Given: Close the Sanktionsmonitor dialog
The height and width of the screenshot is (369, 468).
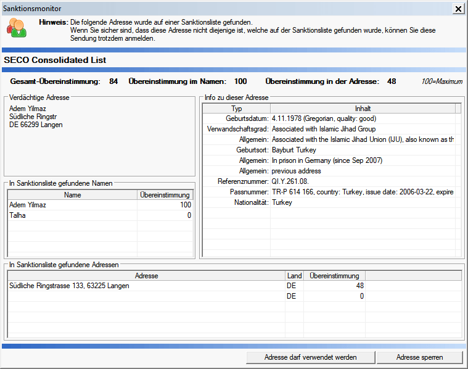Looking at the screenshot, I should point(458,9).
